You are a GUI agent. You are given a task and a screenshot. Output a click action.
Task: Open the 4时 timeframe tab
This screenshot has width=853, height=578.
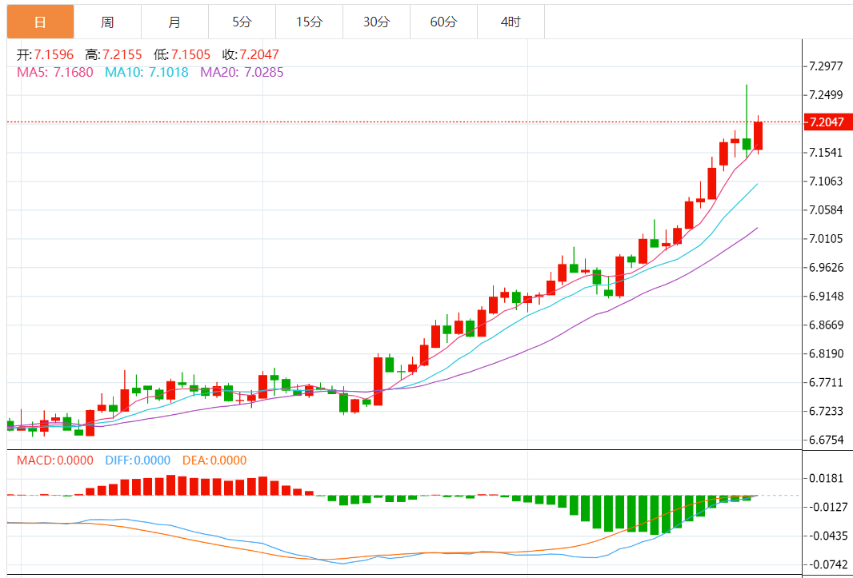point(511,22)
